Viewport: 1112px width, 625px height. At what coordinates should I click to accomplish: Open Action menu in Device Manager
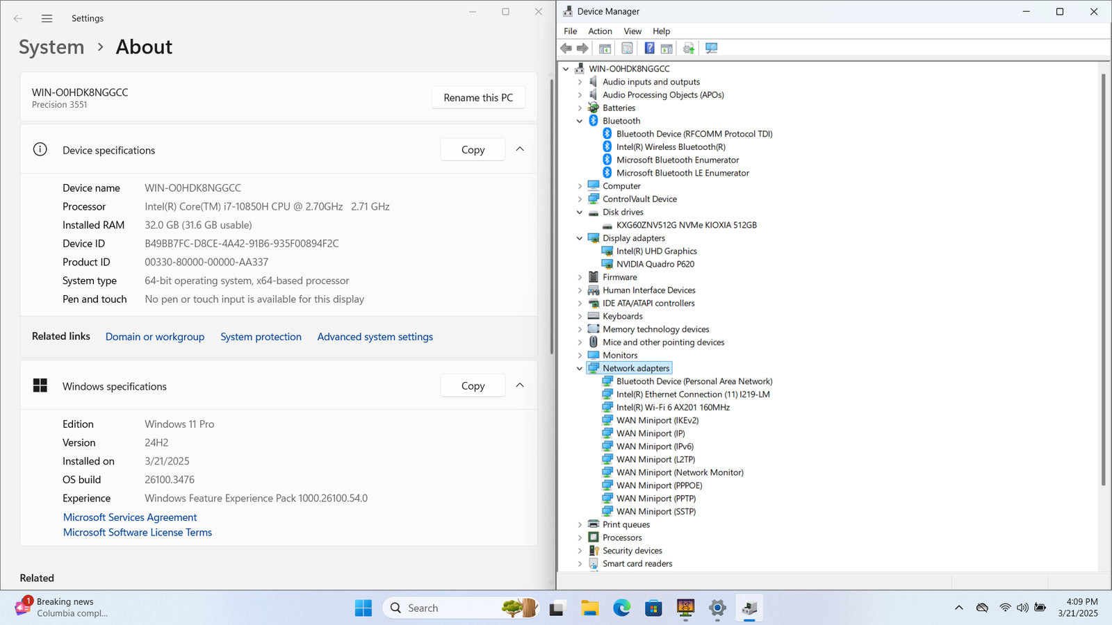click(x=600, y=31)
